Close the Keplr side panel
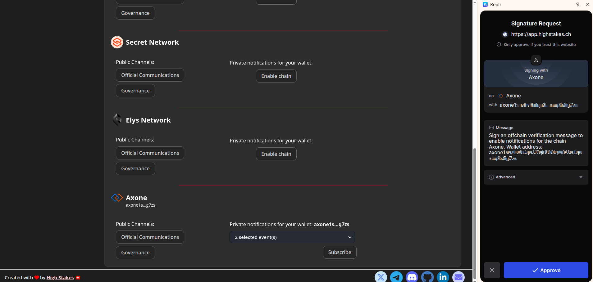The image size is (593, 282). (x=587, y=4)
